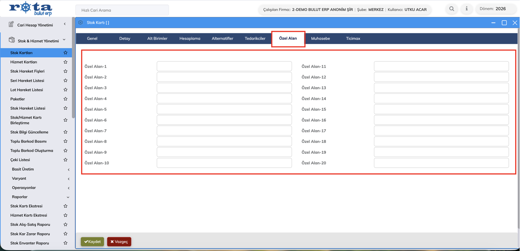
Task: Collapse the Raporlar section
Action: [x=68, y=197]
